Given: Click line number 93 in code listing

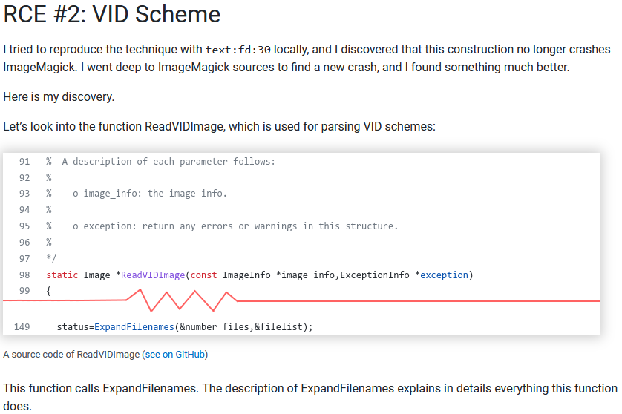Looking at the screenshot, I should tap(24, 194).
